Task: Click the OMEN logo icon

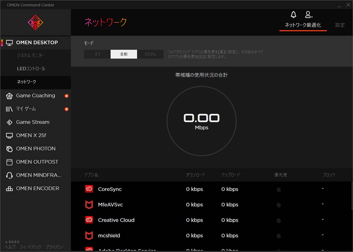Action: [36, 22]
